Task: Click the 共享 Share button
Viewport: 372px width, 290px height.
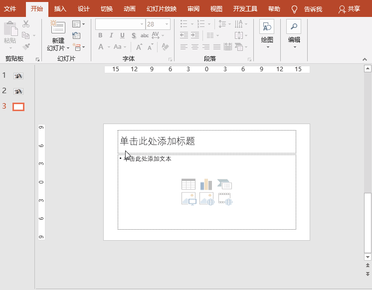Action: [x=349, y=9]
